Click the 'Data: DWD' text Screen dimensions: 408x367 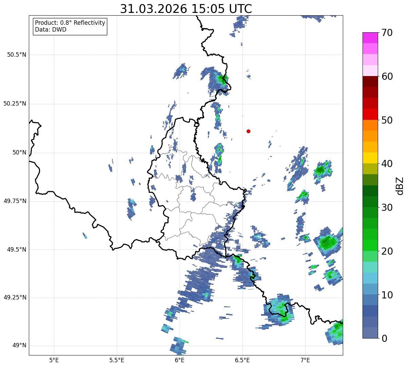[51, 30]
